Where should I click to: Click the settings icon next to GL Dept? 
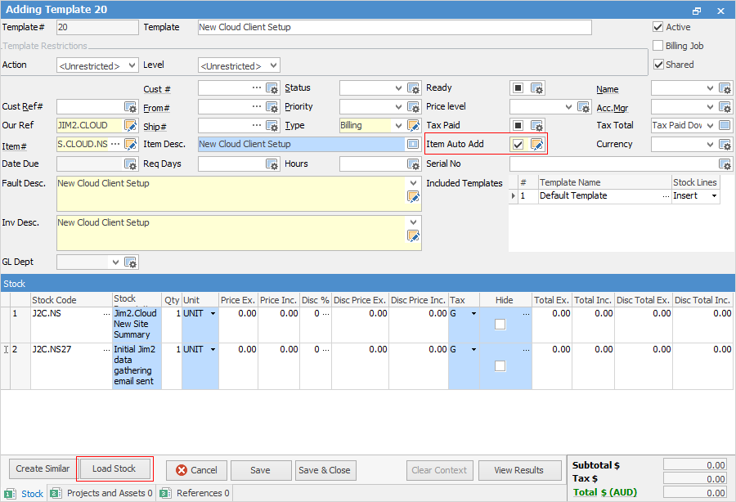pos(131,262)
